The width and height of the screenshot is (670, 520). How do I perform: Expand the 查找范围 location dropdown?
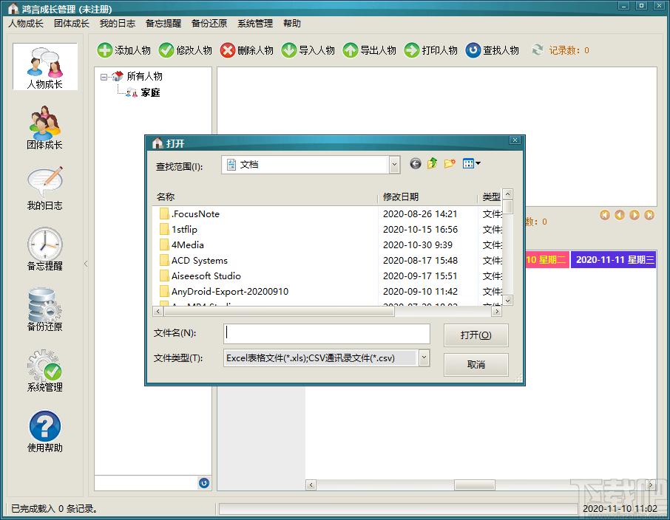coord(394,165)
